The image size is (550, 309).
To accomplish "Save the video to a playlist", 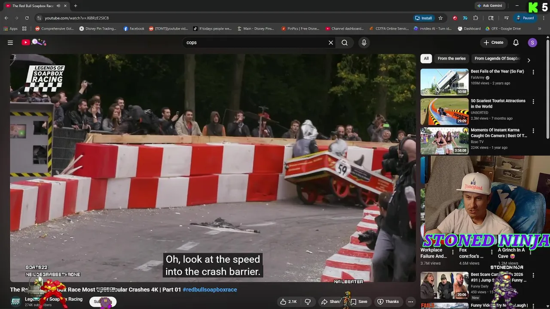I will 359,302.
